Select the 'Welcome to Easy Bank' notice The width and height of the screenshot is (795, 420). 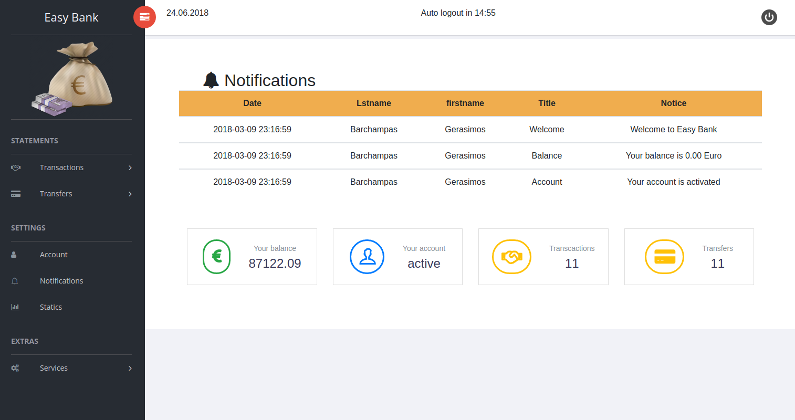tap(674, 130)
